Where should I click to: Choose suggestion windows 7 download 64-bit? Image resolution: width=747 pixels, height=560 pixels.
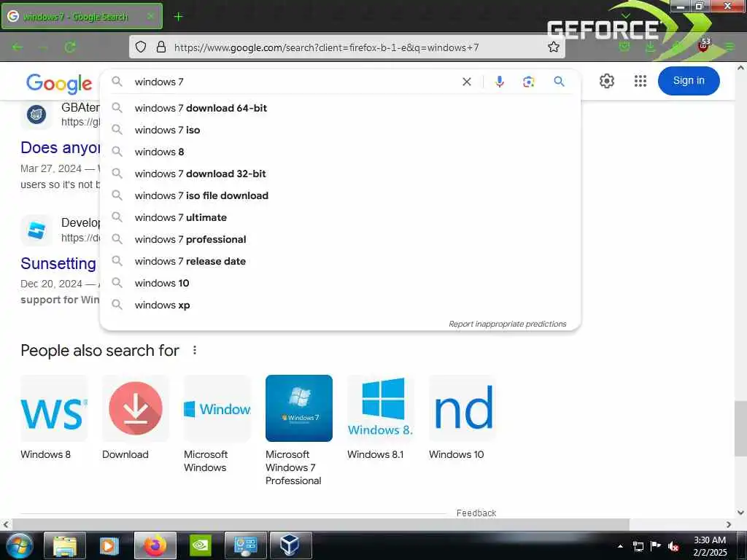tap(340, 108)
